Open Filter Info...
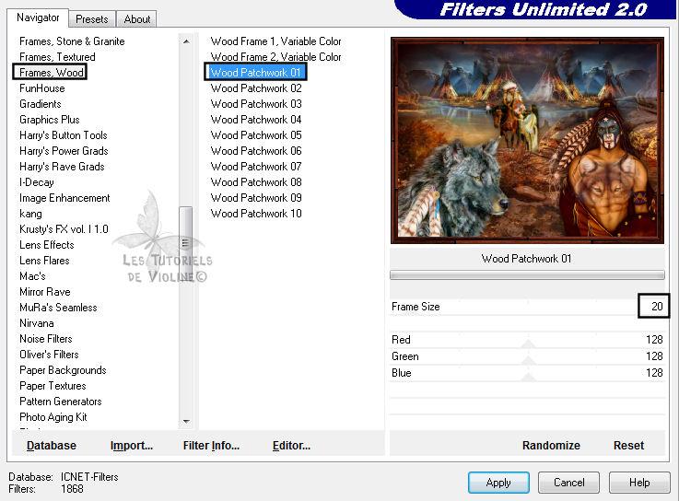Viewport: 679px width, 501px height. (211, 446)
